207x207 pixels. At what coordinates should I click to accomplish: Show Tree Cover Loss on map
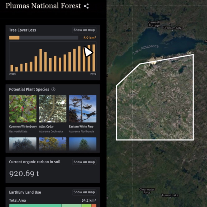point(84,30)
